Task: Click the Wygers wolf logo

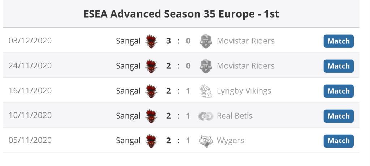Action: point(205,141)
